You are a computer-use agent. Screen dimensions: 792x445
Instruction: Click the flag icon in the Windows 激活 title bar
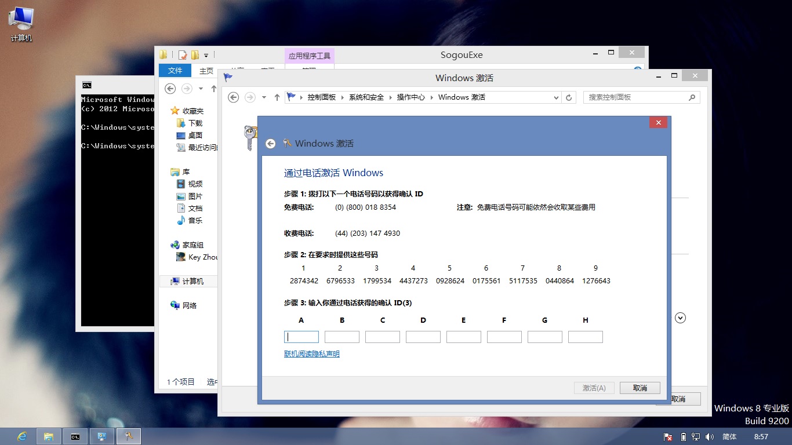pyautogui.click(x=228, y=77)
